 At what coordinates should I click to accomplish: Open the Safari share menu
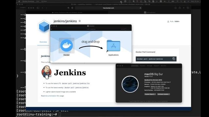tap(180, 8)
